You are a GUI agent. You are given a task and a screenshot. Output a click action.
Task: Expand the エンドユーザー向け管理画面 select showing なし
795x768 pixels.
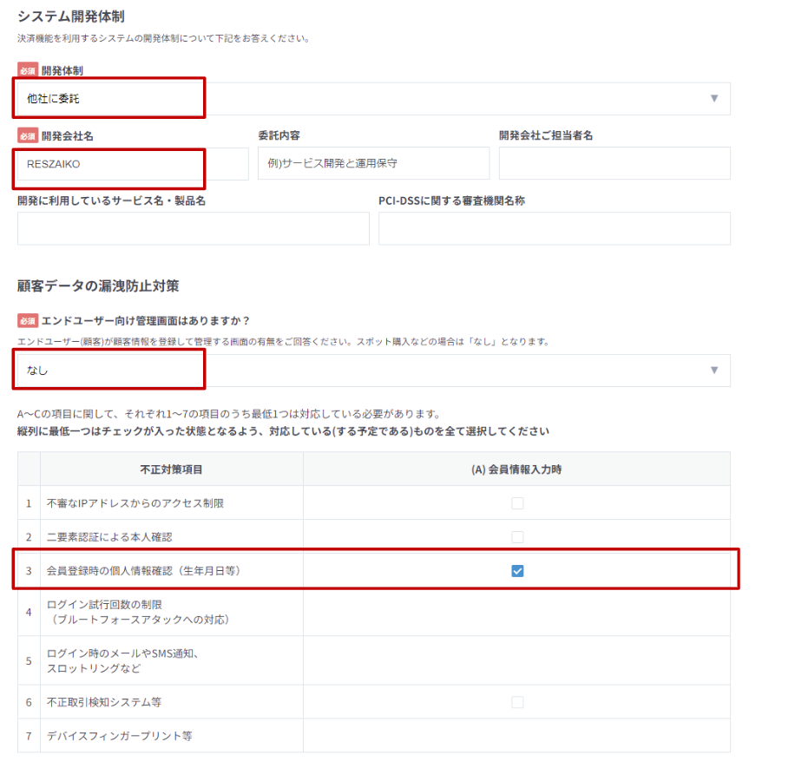373,371
